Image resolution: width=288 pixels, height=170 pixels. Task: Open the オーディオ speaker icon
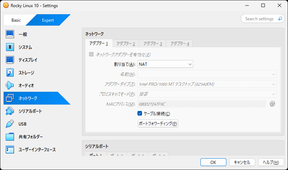click(10, 86)
